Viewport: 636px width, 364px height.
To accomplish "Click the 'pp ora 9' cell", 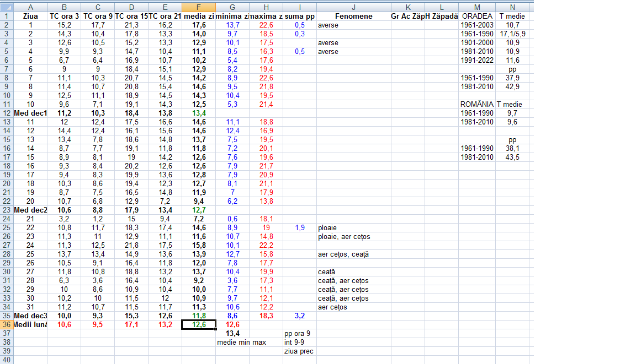I will (300, 334).
